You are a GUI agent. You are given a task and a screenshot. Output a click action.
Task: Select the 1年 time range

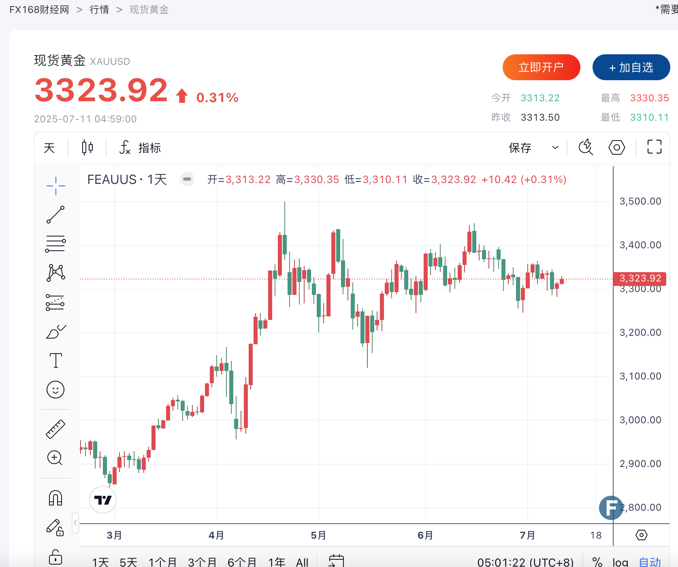click(x=277, y=562)
